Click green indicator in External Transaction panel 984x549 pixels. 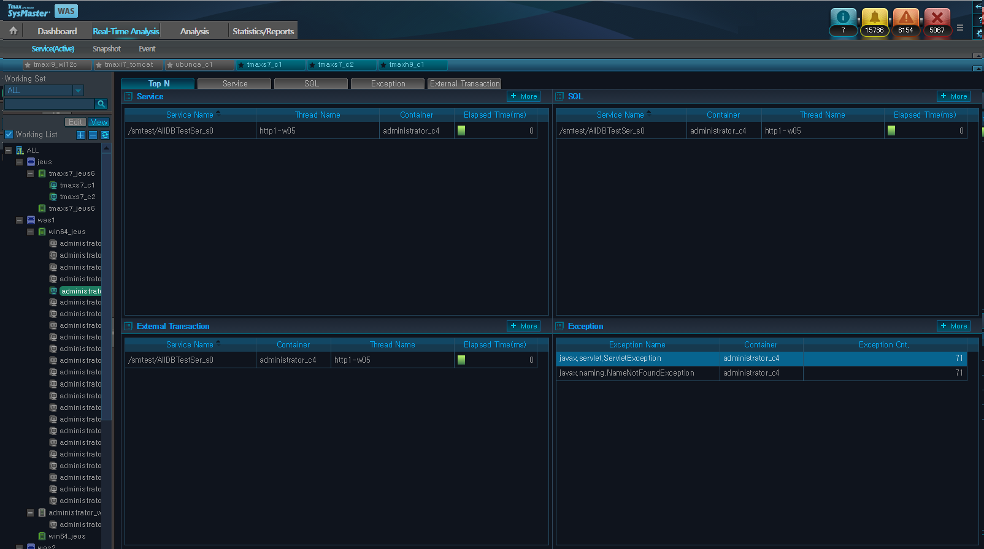(x=461, y=360)
